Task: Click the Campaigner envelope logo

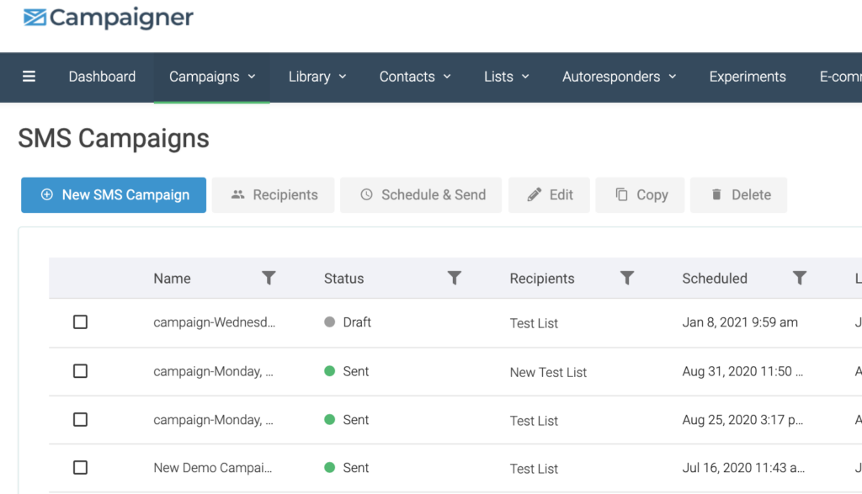Action: (35, 18)
